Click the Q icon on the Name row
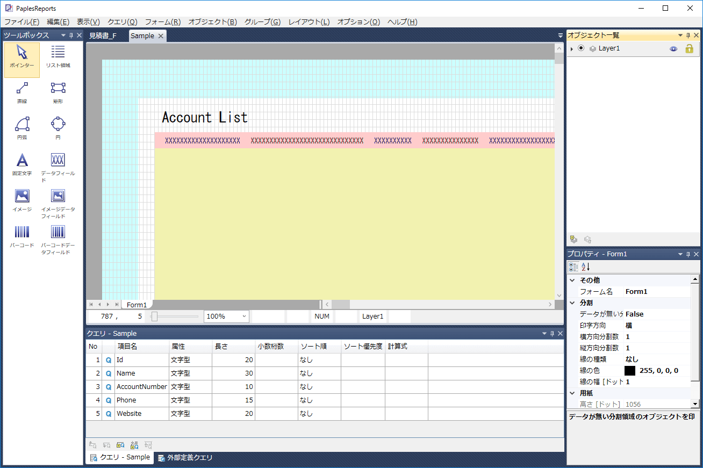This screenshot has height=468, width=703. click(108, 373)
